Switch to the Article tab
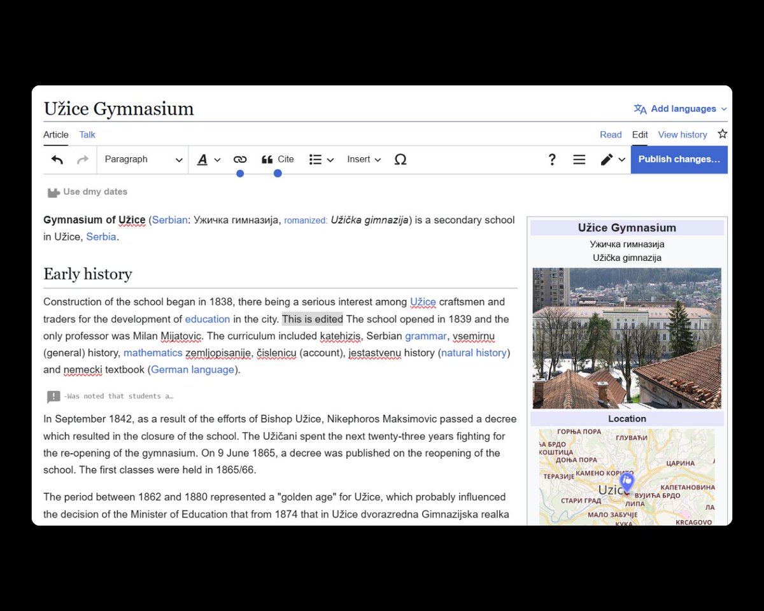This screenshot has width=764, height=611. click(x=56, y=135)
